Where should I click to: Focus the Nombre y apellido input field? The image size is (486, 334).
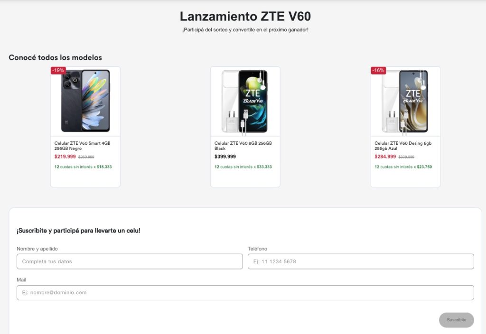[x=130, y=261]
